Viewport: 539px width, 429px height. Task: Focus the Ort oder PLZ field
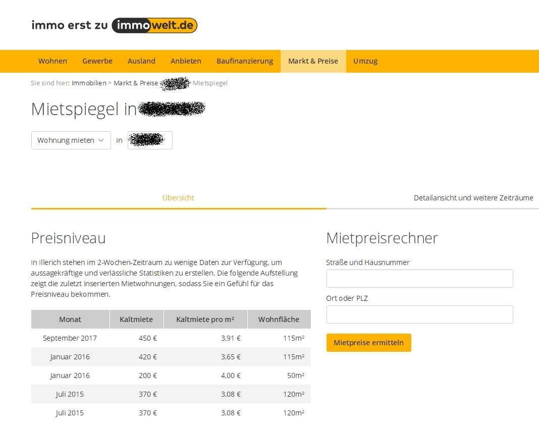419,314
